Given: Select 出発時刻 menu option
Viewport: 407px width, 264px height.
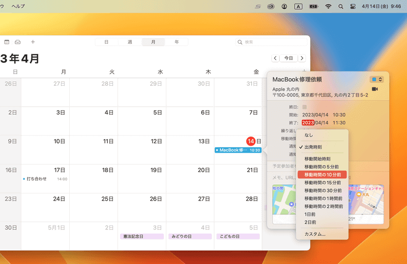Looking at the screenshot, I should (322, 147).
